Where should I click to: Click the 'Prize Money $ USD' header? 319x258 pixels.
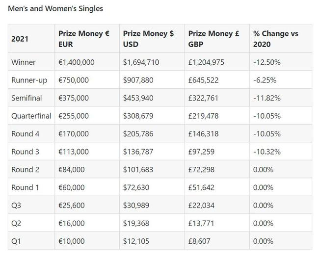(x=148, y=39)
